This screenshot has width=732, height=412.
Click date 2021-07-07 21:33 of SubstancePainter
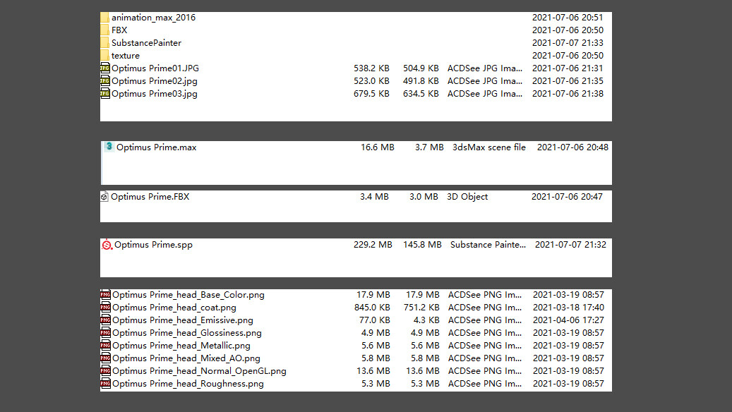click(x=568, y=42)
